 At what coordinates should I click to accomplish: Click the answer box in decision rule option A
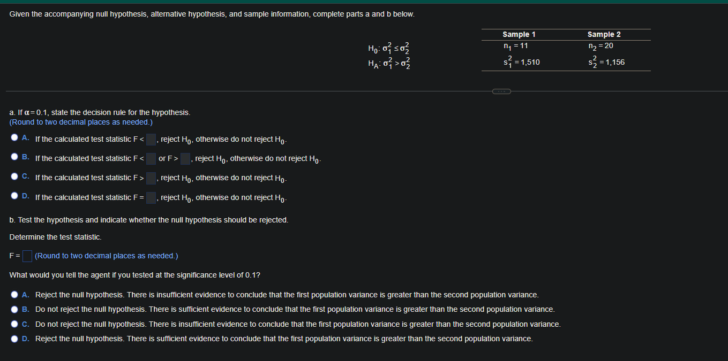point(151,139)
